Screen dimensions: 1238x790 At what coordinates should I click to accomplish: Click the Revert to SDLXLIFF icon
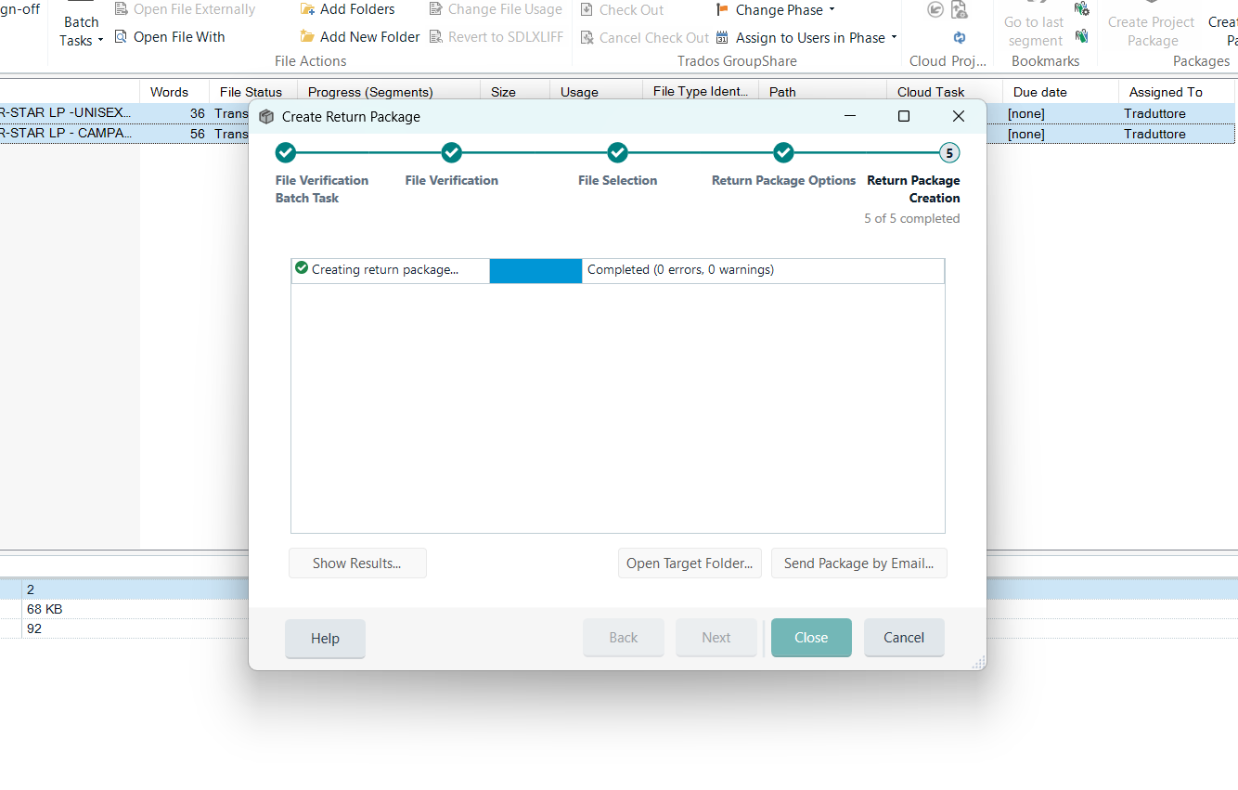(436, 37)
